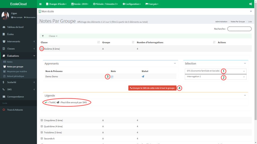Click the paper plane SMS icon for Demo Demo
Screen dimensions: 257x144
pyautogui.click(x=143, y=76)
